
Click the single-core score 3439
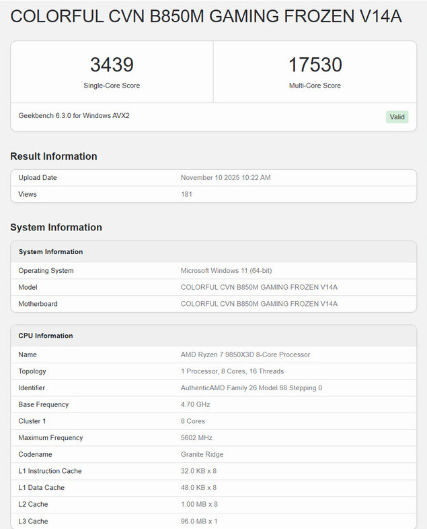click(x=112, y=65)
